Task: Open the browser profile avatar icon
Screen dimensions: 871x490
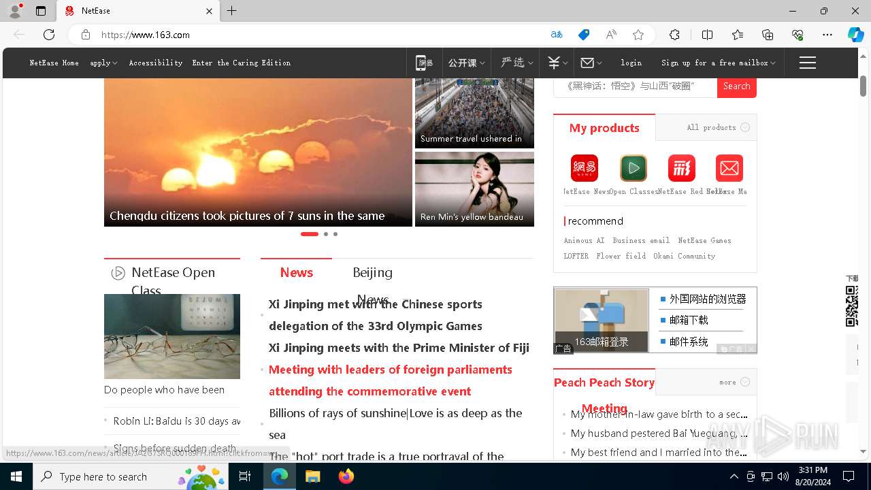Action: point(15,11)
